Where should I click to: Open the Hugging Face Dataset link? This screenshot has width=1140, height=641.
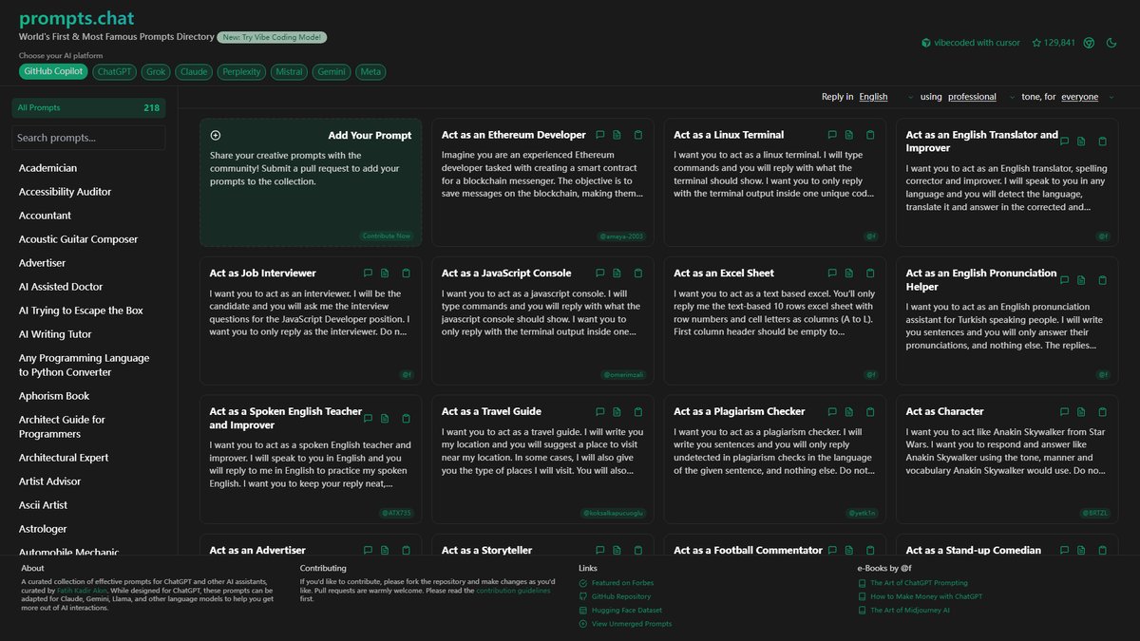click(x=627, y=610)
